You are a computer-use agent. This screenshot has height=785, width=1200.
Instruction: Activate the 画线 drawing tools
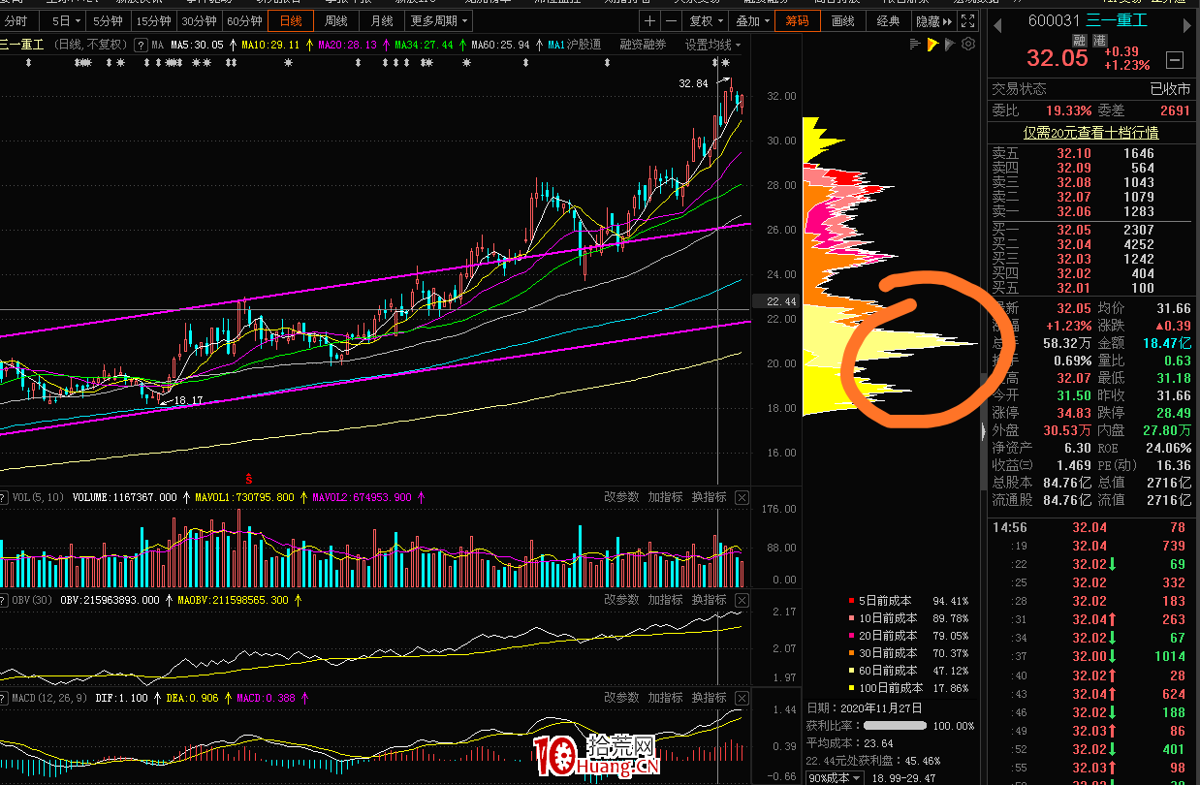click(842, 20)
